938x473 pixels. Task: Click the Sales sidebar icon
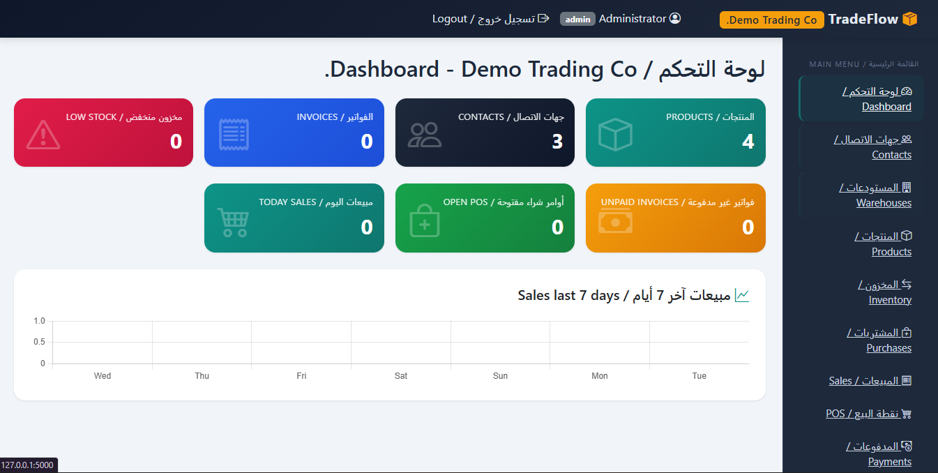click(x=907, y=381)
